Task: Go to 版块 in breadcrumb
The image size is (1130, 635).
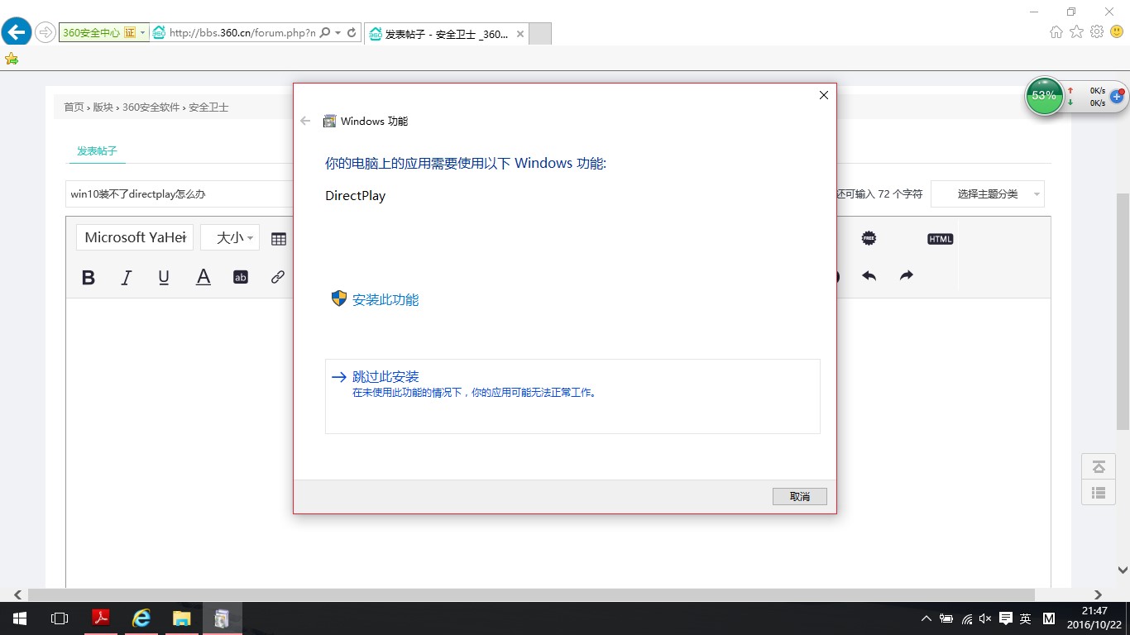Action: tap(103, 107)
